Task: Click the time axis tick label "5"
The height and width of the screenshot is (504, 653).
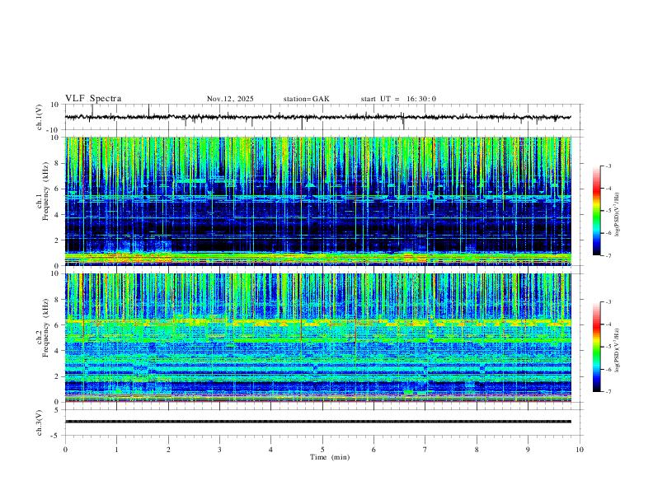Action: (x=322, y=450)
